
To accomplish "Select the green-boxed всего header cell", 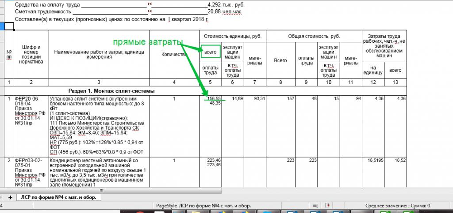I will coord(210,52).
